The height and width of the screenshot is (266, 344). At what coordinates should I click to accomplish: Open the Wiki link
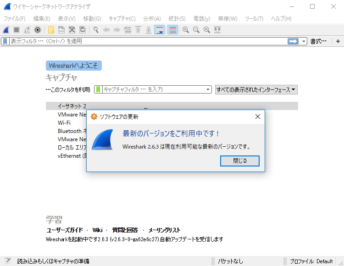click(97, 230)
